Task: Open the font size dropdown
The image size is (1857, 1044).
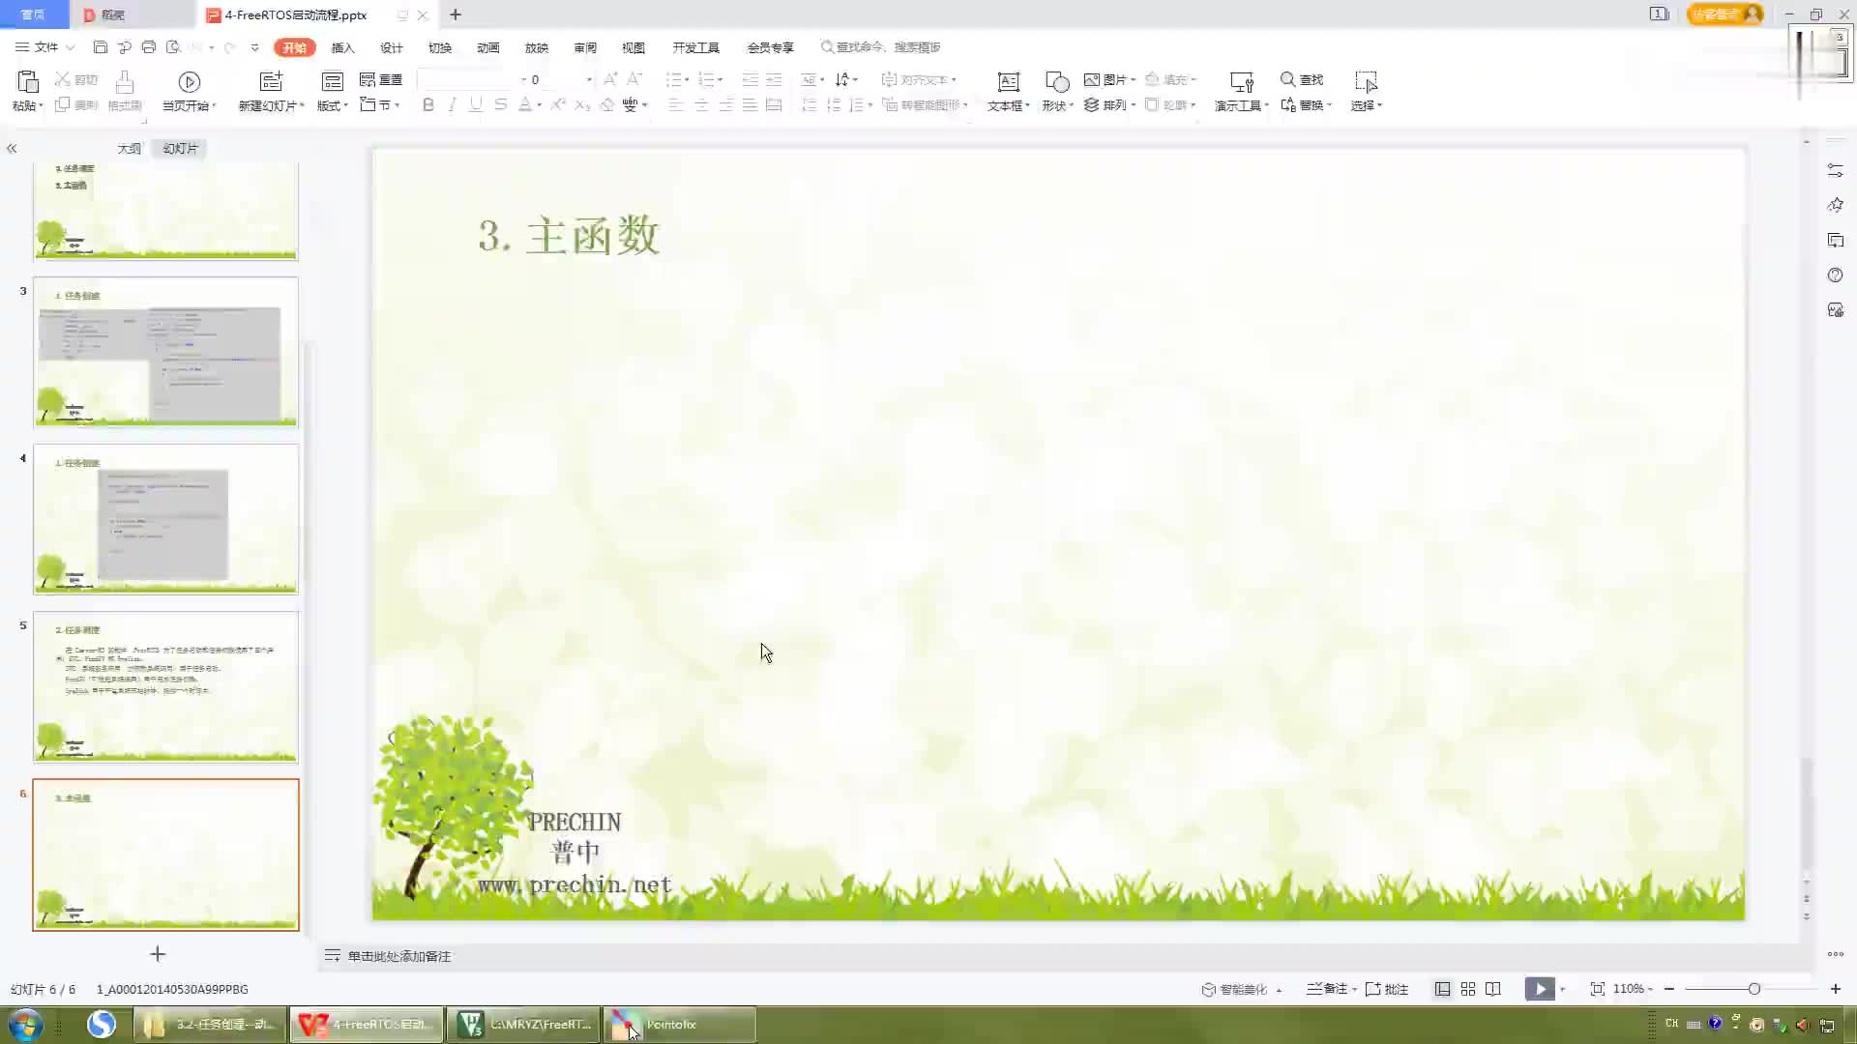Action: [x=589, y=79]
